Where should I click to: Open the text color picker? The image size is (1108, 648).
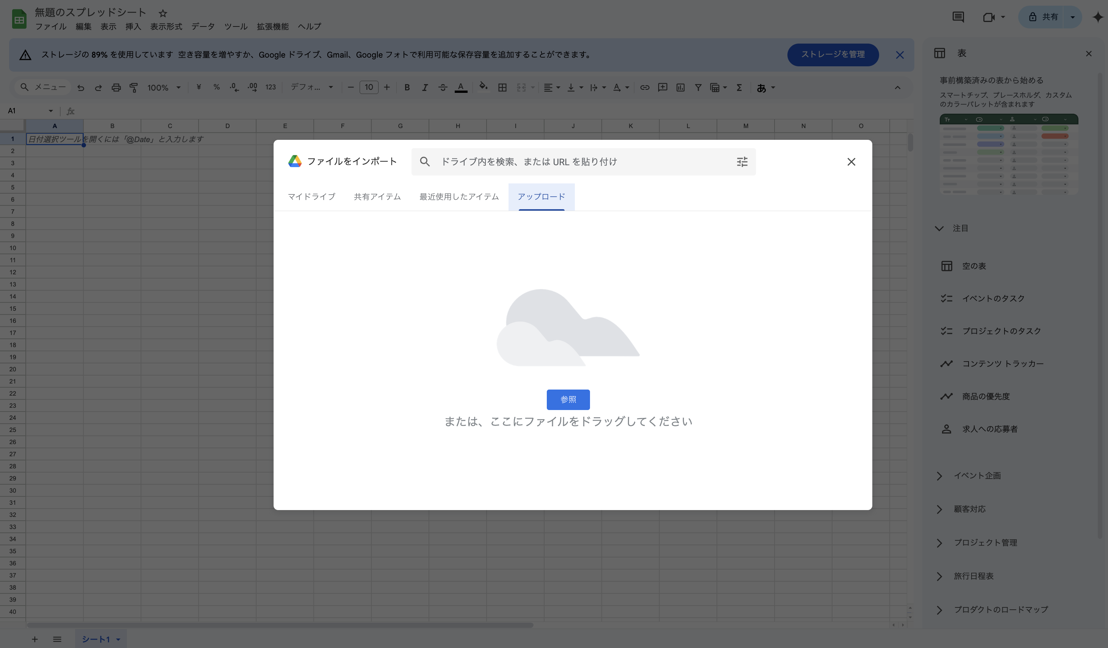461,88
